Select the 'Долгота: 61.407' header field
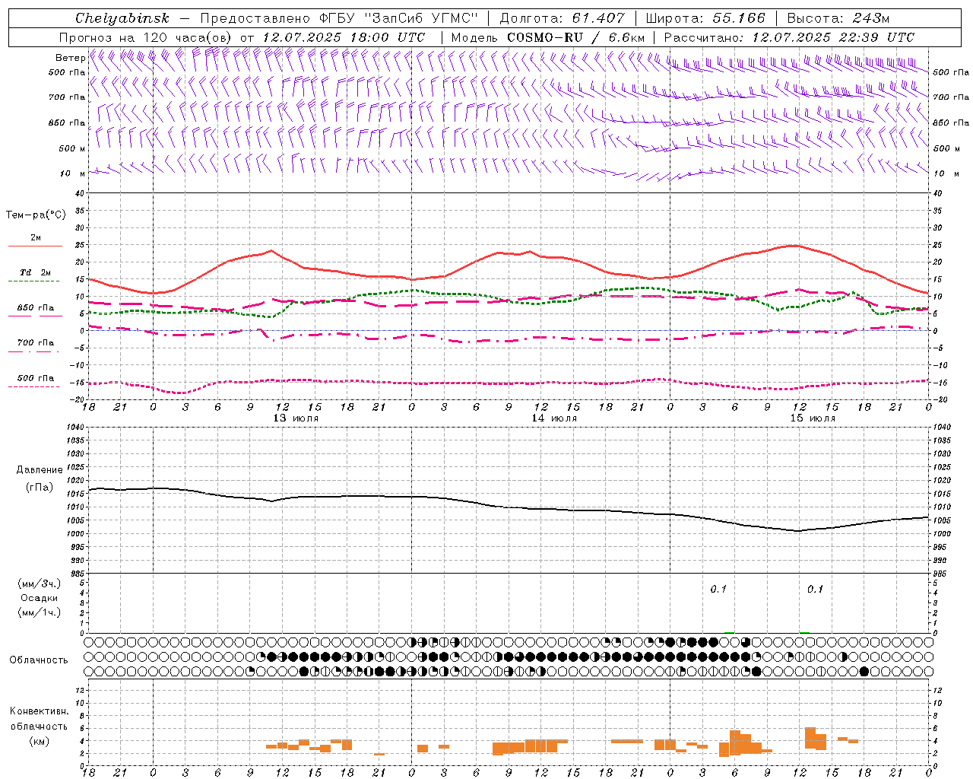 [562, 18]
